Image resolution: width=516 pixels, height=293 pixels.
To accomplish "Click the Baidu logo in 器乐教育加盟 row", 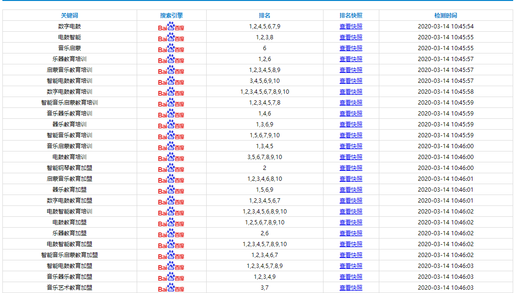I will 171,189.
